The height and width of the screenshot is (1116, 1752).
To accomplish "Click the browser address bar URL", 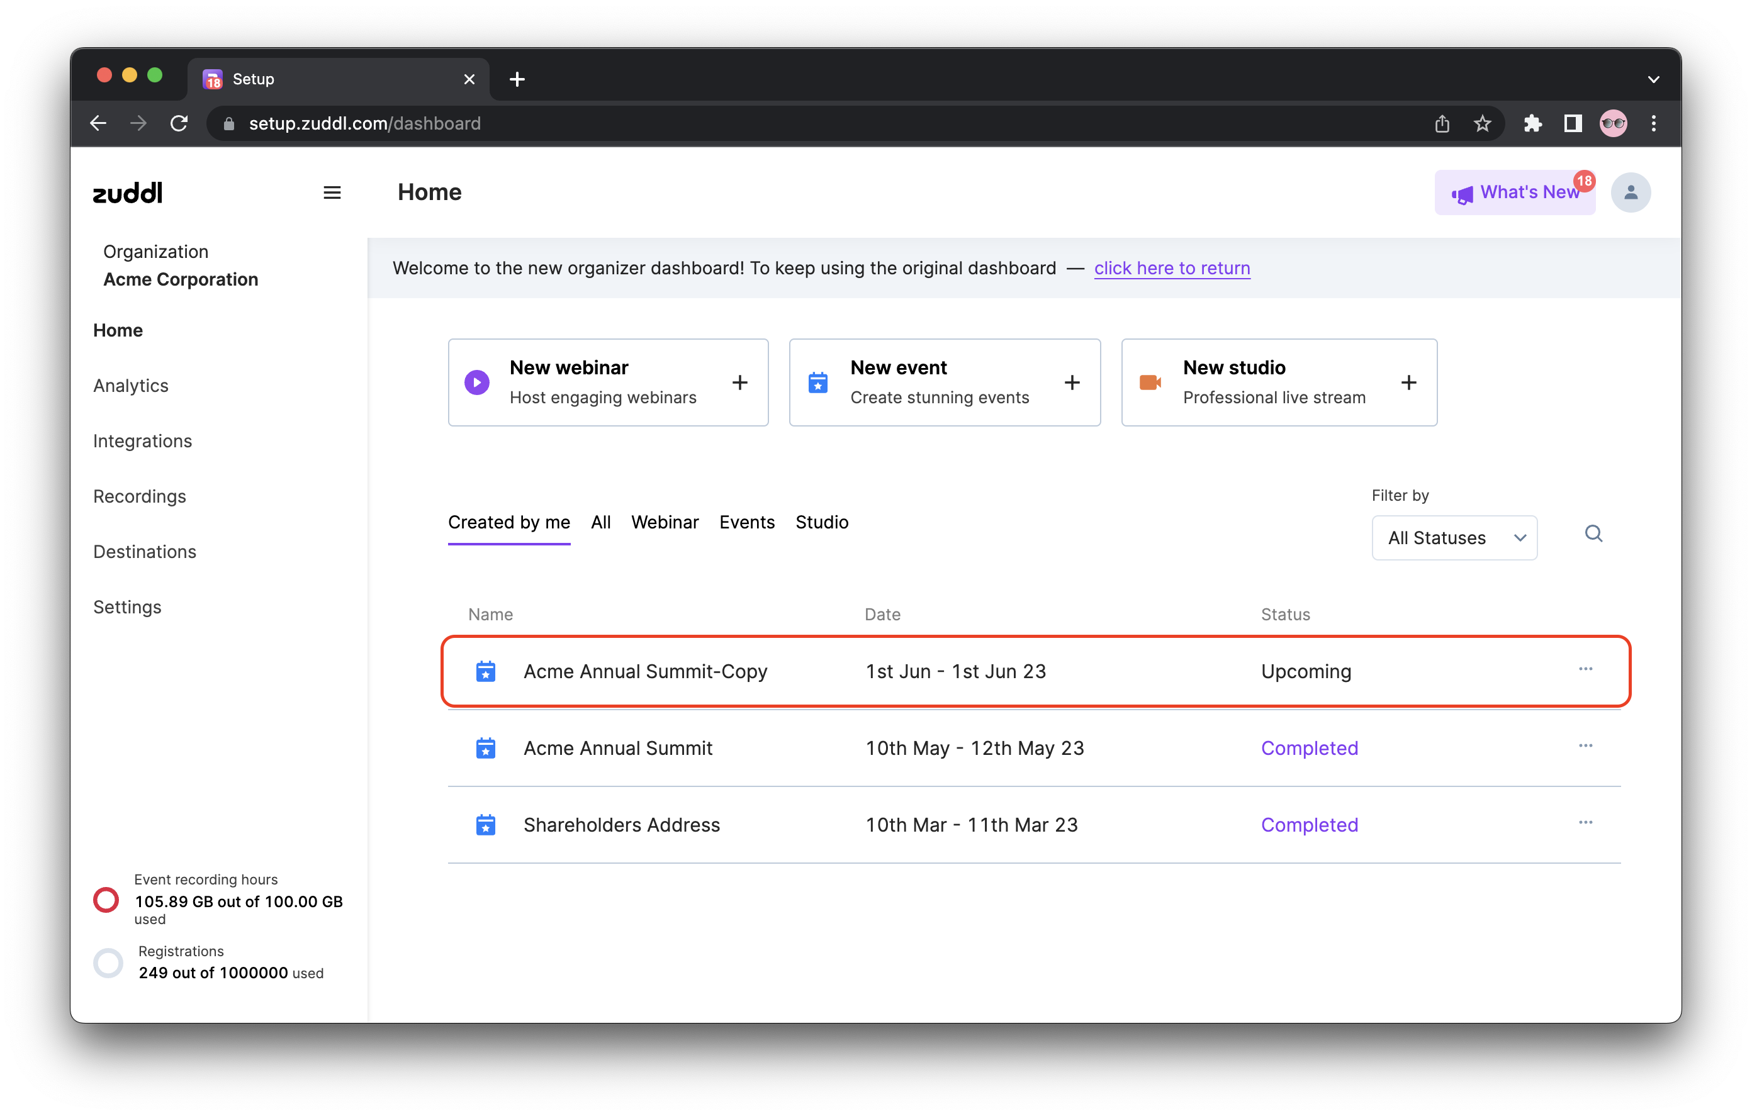I will (364, 124).
